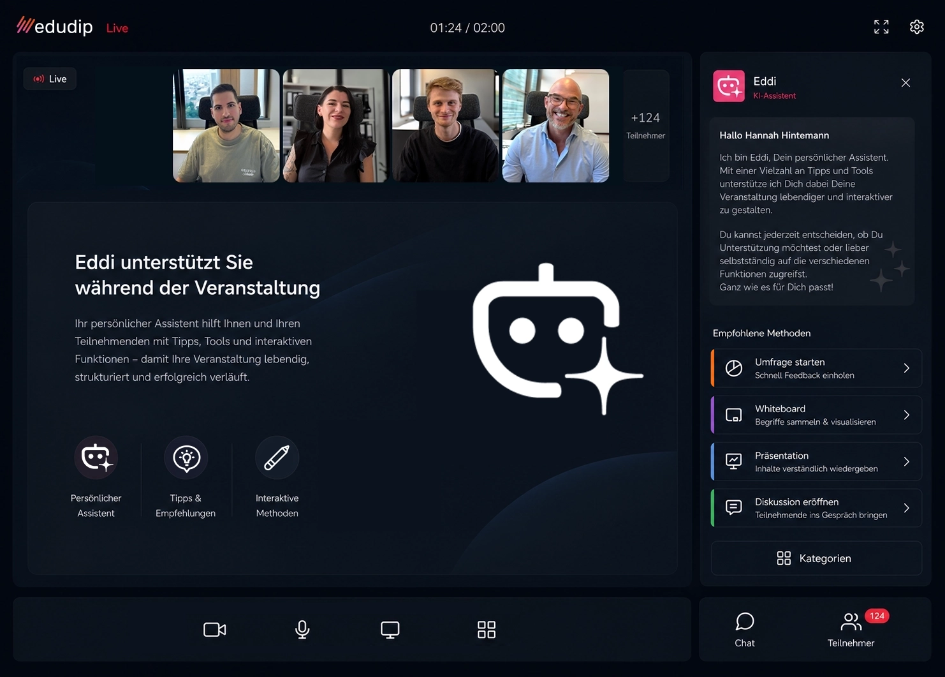Click the Interaktive Methoden pencil icon
Screen dimensions: 945x677
pyautogui.click(x=277, y=458)
